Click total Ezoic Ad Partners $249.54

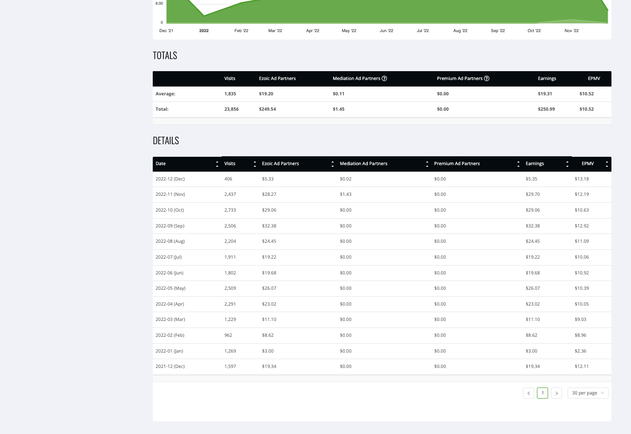(267, 109)
